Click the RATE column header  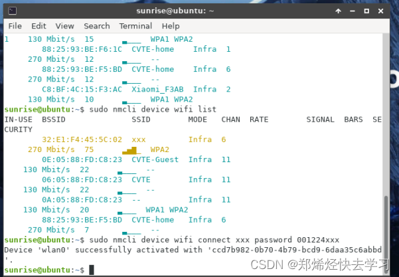pos(259,120)
